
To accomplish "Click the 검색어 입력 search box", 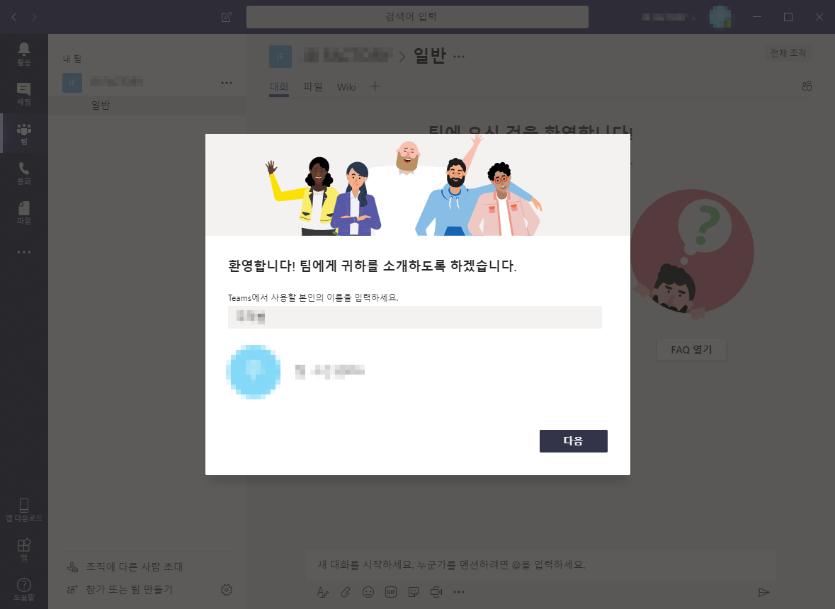I will click(418, 17).
